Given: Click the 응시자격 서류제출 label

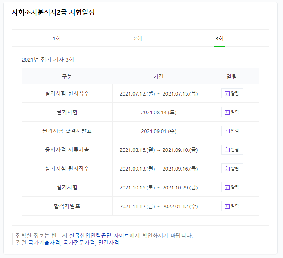Looking at the screenshot, I should pos(67,150).
